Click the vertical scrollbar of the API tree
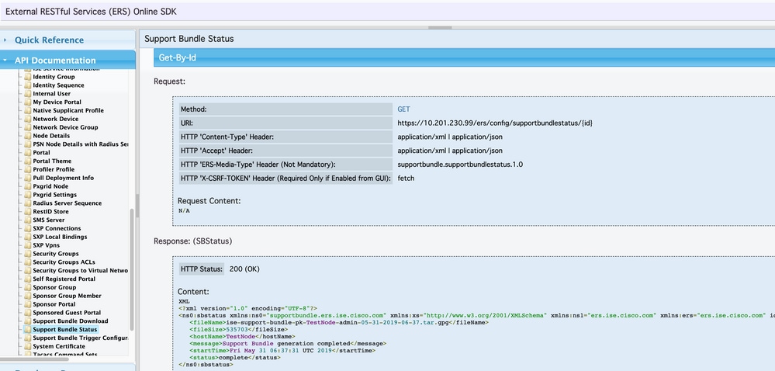 tap(132, 269)
